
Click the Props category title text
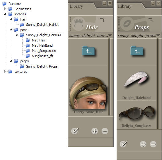[142, 28]
